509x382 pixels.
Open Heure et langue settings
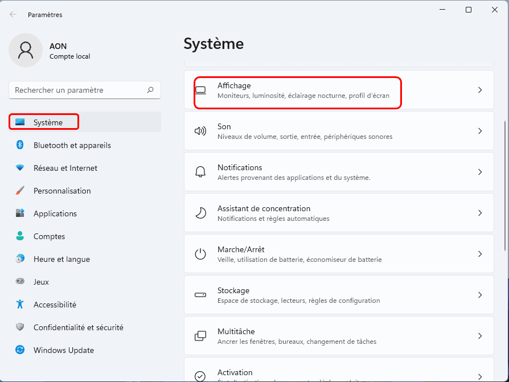[x=61, y=259]
